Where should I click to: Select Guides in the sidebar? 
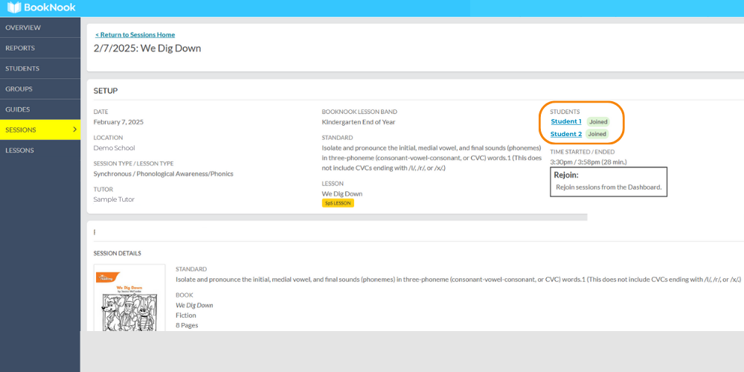(x=40, y=109)
